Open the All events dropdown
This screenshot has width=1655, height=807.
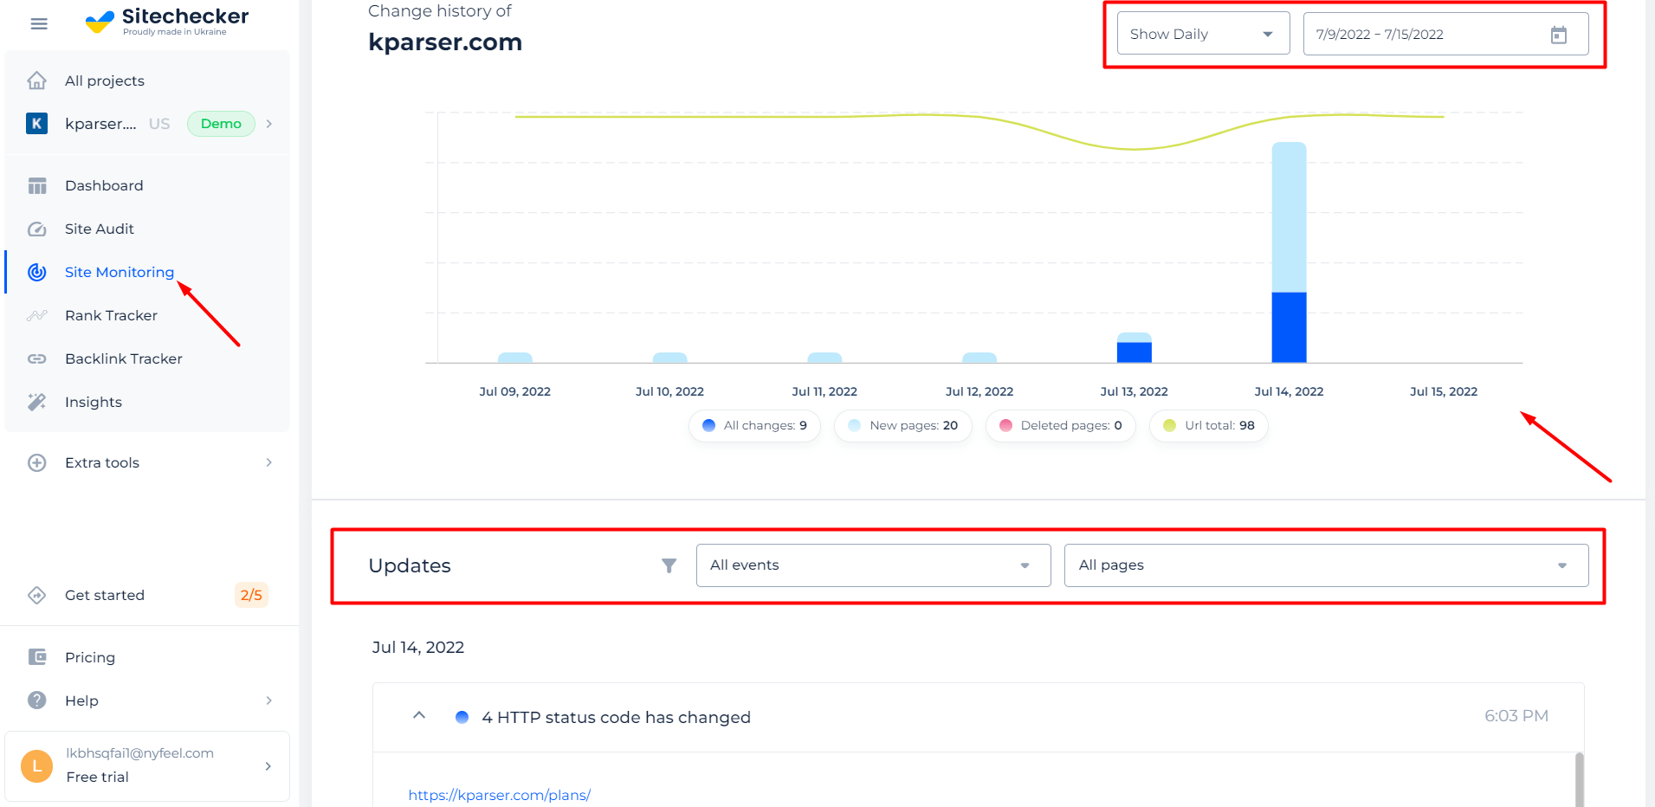(x=873, y=565)
